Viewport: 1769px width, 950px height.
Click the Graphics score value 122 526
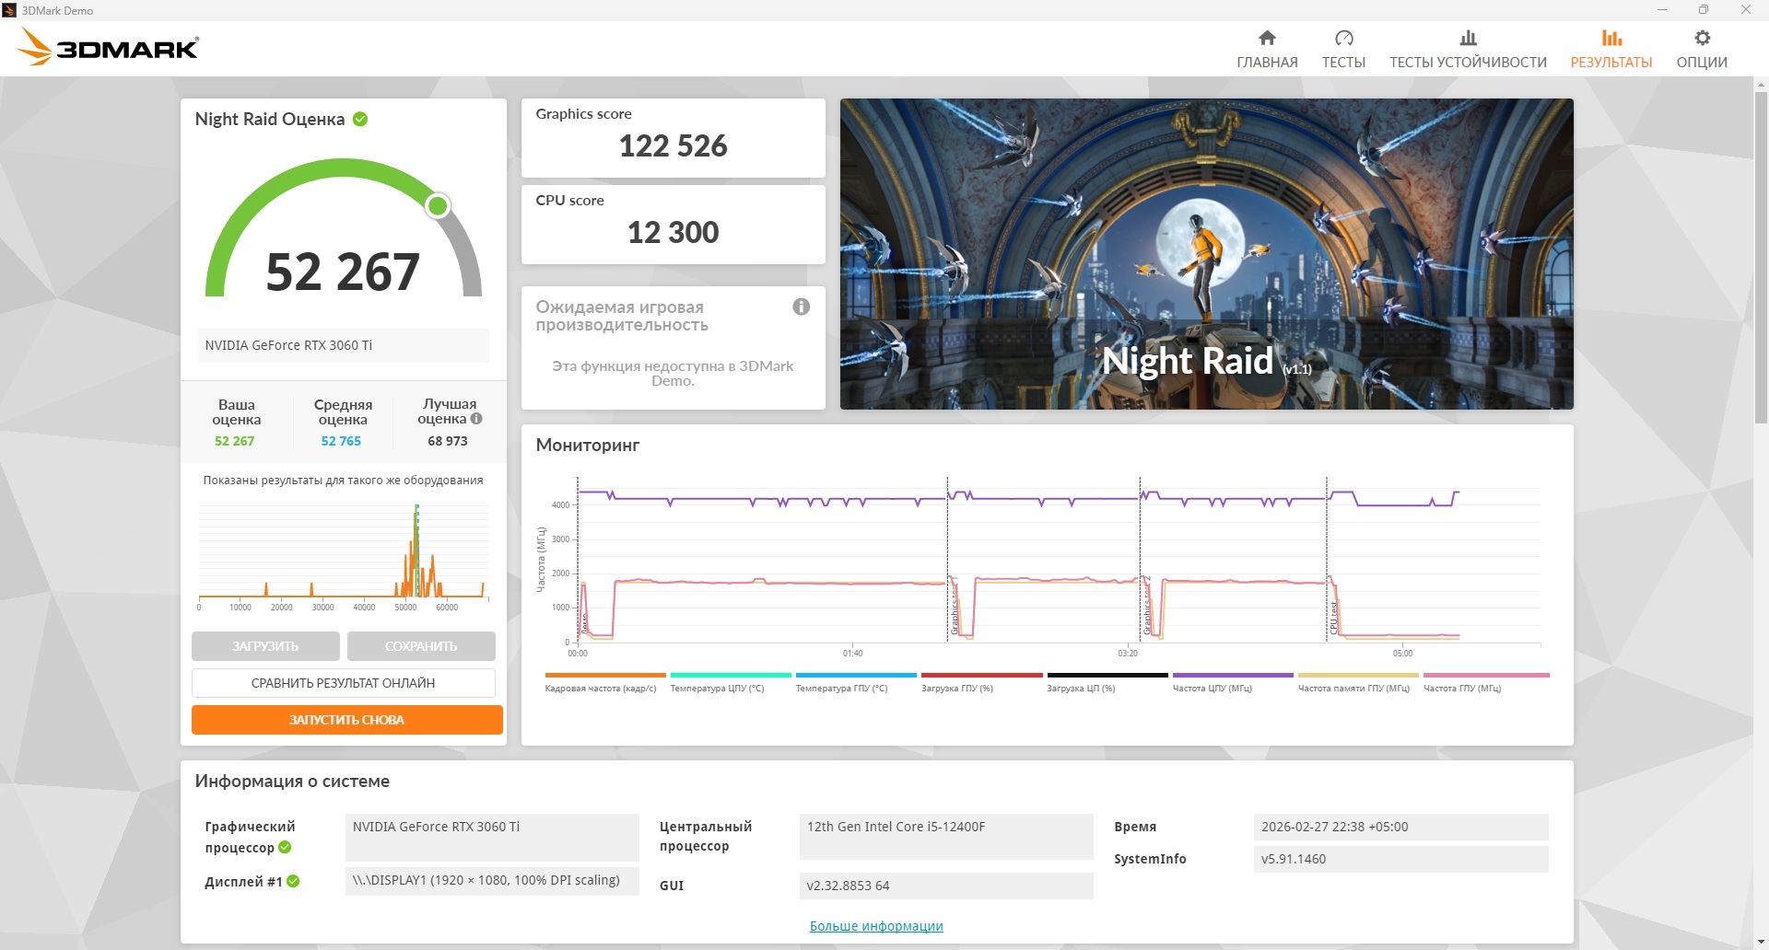(674, 145)
